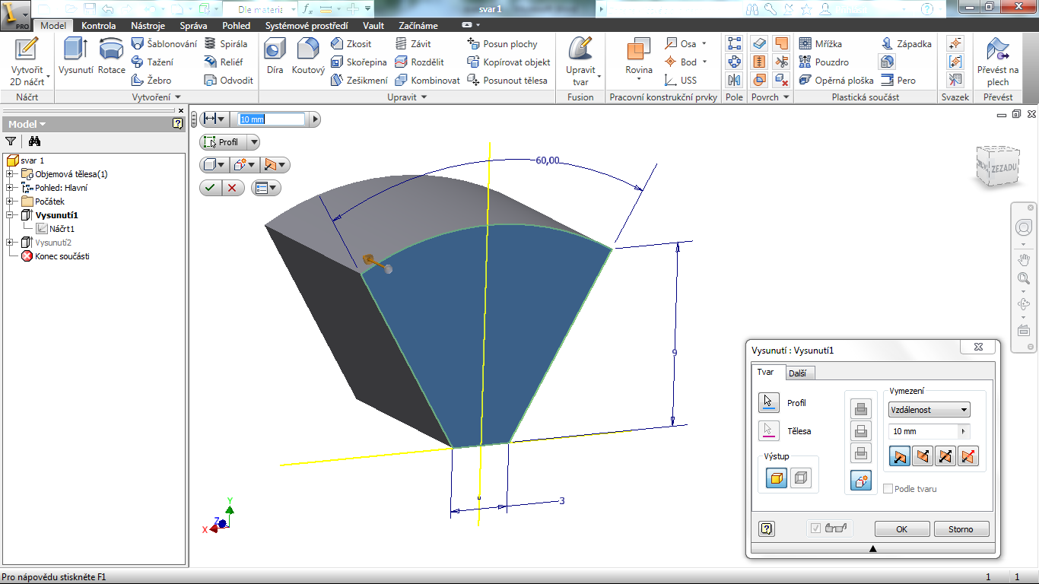Click the Tělesa selection button in dialog
The height and width of the screenshot is (584, 1039).
pos(767,430)
